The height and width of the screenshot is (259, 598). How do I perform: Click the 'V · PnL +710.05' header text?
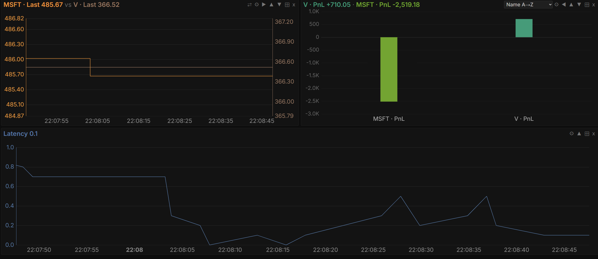327,5
